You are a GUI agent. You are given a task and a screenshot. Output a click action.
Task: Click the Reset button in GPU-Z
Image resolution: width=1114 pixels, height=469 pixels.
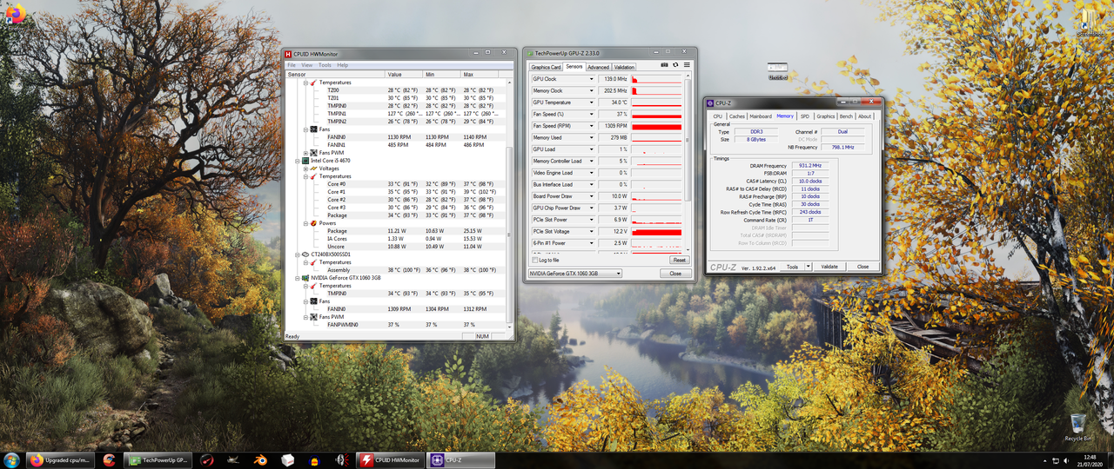pos(679,260)
